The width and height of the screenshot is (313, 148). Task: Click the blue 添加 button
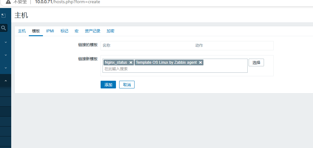click(x=108, y=85)
